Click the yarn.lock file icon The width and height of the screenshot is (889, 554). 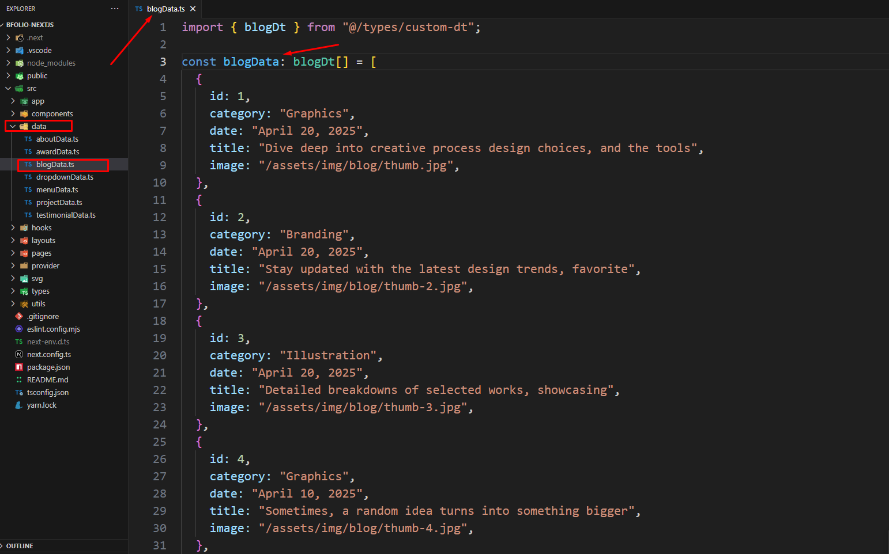point(19,405)
